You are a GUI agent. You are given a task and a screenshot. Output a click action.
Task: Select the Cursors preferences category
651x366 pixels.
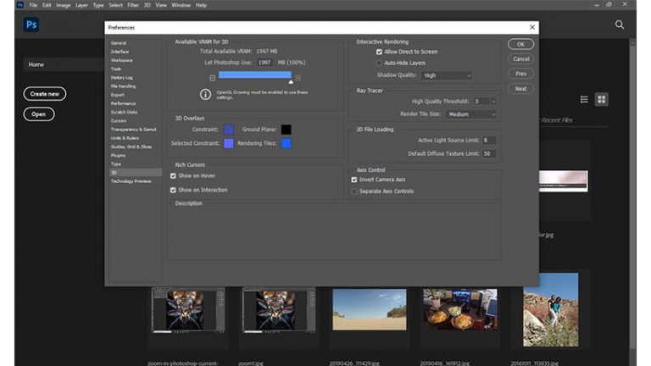119,121
